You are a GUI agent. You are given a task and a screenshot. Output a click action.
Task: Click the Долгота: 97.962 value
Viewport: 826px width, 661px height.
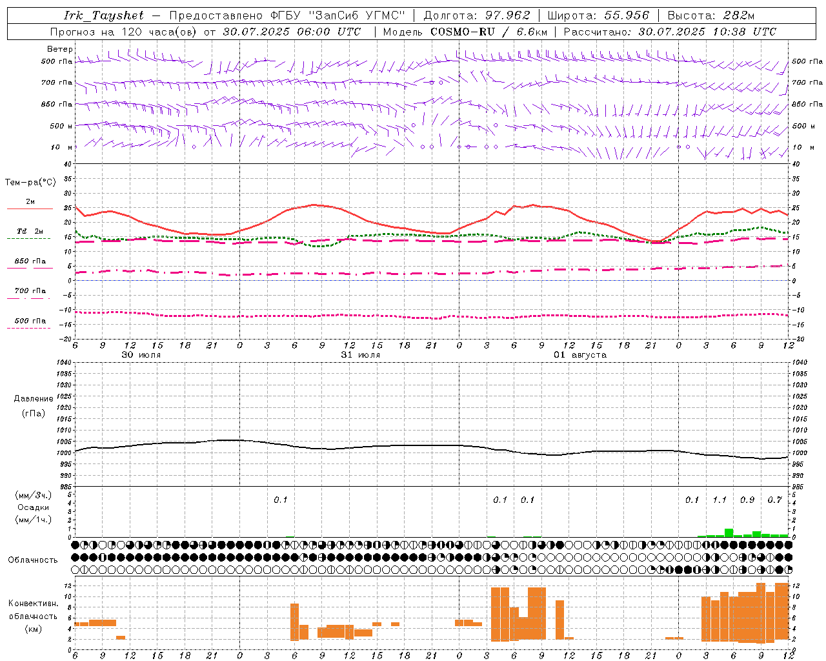tap(477, 15)
